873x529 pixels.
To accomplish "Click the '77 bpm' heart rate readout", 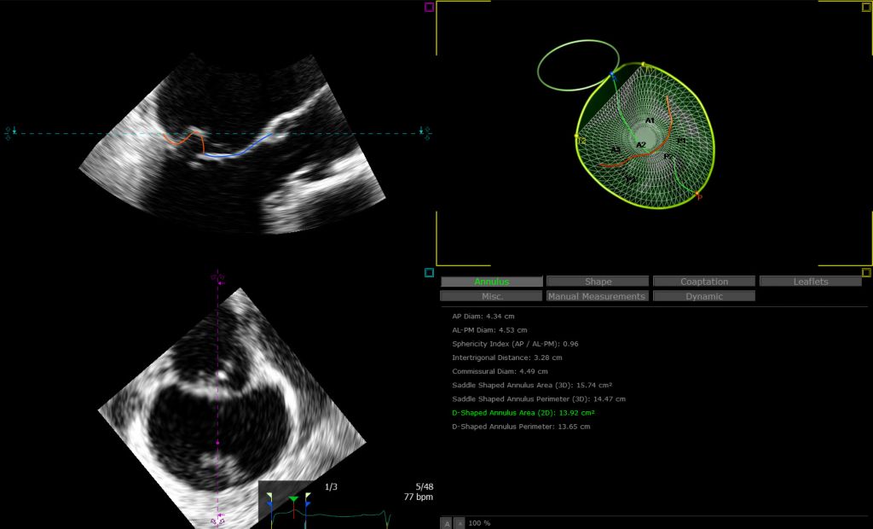I will pyautogui.click(x=418, y=497).
